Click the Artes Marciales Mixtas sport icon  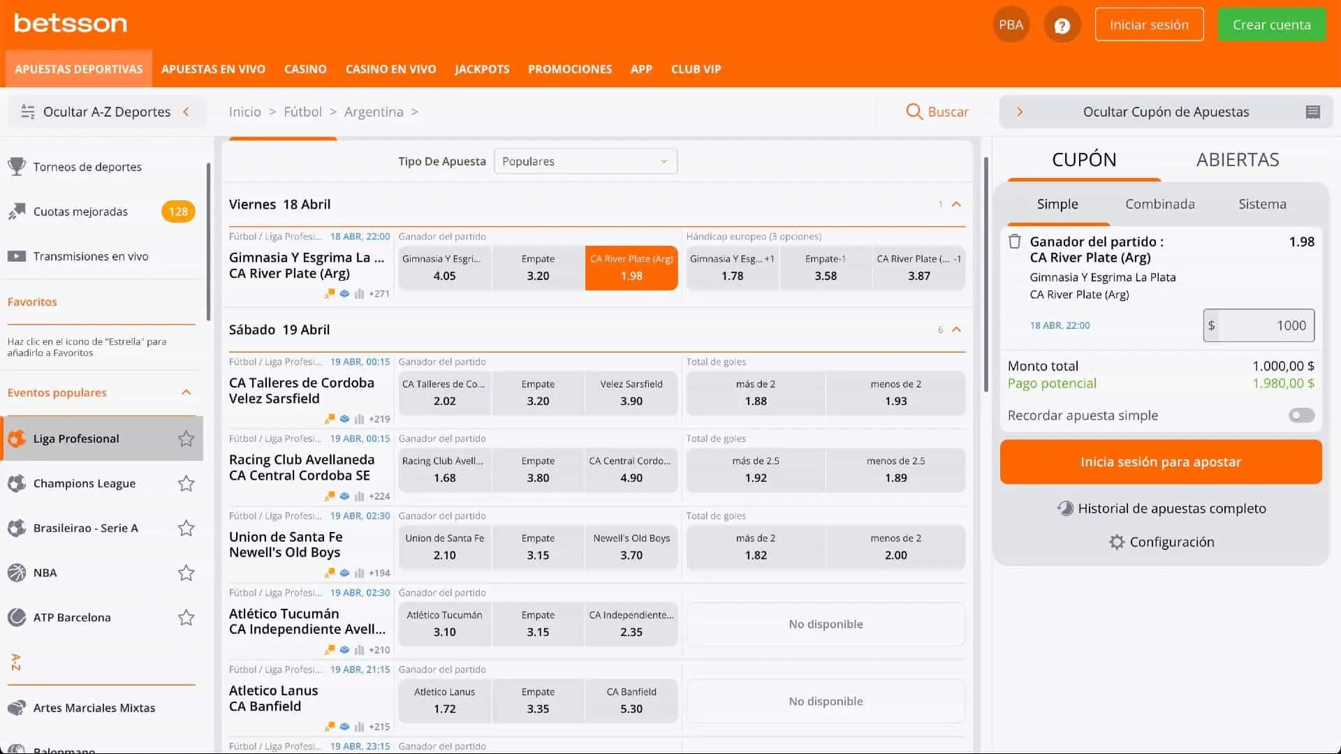pos(17,707)
